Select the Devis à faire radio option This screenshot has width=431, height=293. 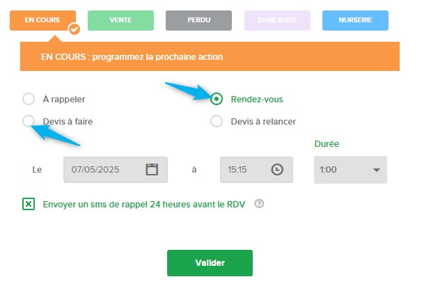29,121
